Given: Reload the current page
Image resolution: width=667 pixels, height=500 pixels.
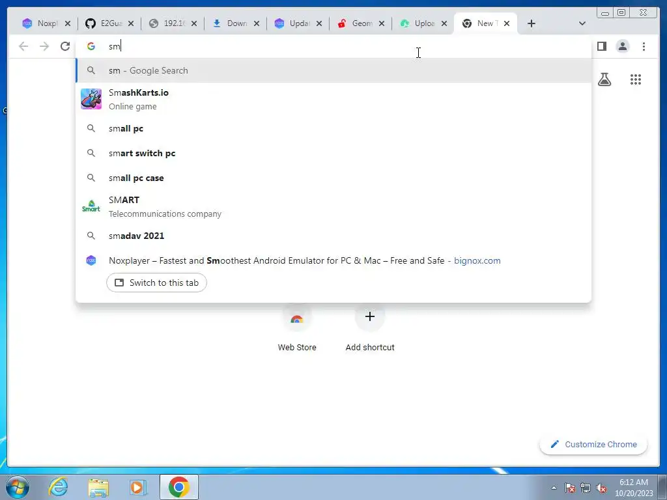Looking at the screenshot, I should 65,46.
